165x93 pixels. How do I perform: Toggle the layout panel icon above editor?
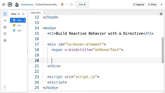[x=161, y=14]
